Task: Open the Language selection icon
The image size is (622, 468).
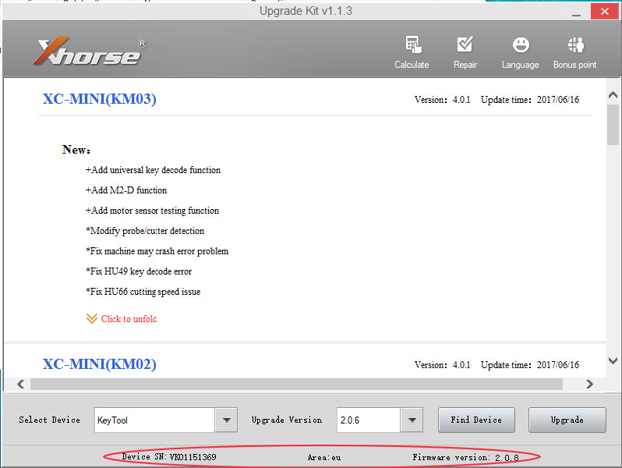Action: pos(520,53)
